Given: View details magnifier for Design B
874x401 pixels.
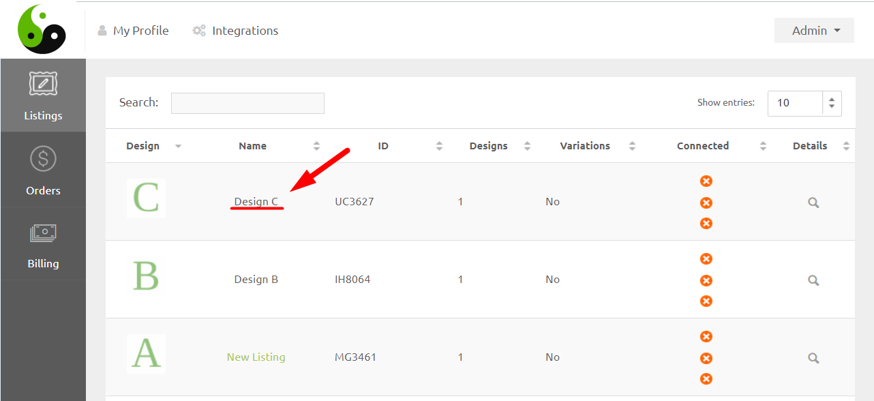Looking at the screenshot, I should pos(813,280).
